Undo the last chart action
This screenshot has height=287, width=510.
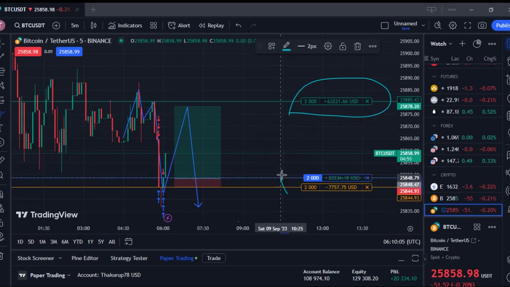pyautogui.click(x=238, y=26)
